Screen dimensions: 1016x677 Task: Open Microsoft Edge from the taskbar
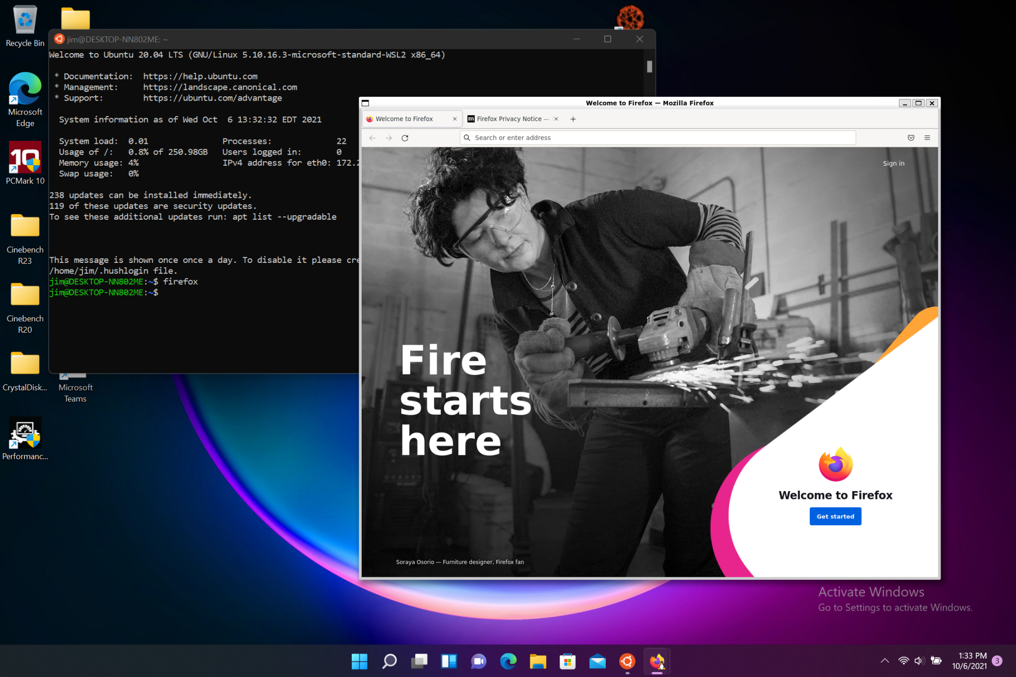pyautogui.click(x=508, y=661)
